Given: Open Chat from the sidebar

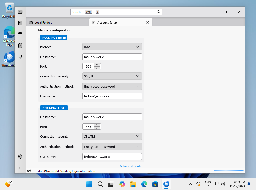Looking at the screenshot, I should 20,57.
